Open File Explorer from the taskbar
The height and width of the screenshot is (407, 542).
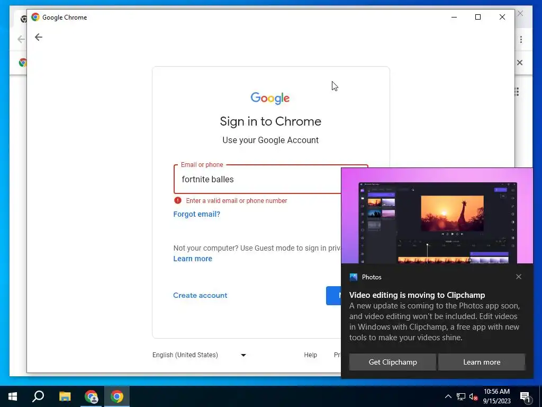click(65, 396)
